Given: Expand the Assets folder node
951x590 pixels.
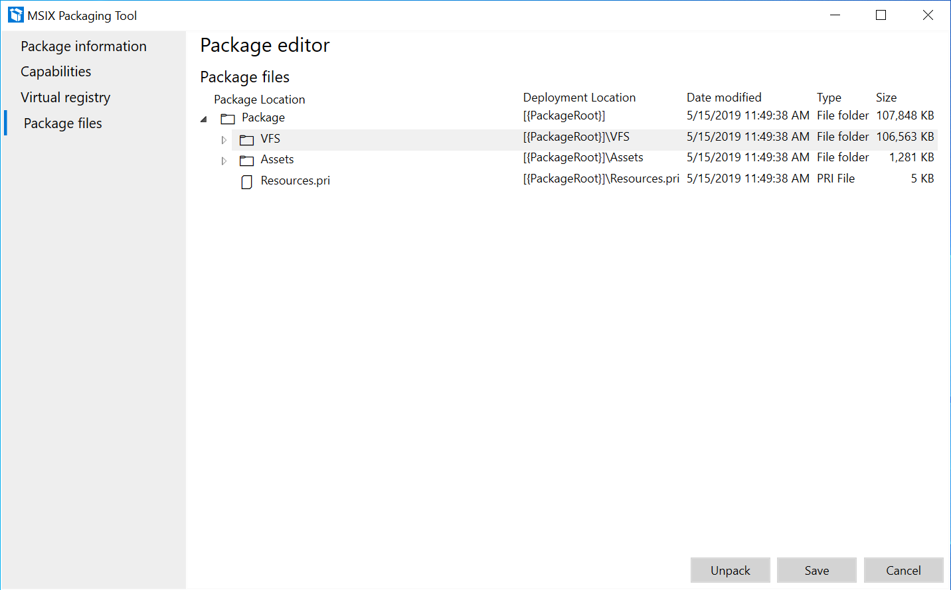Looking at the screenshot, I should pos(224,161).
